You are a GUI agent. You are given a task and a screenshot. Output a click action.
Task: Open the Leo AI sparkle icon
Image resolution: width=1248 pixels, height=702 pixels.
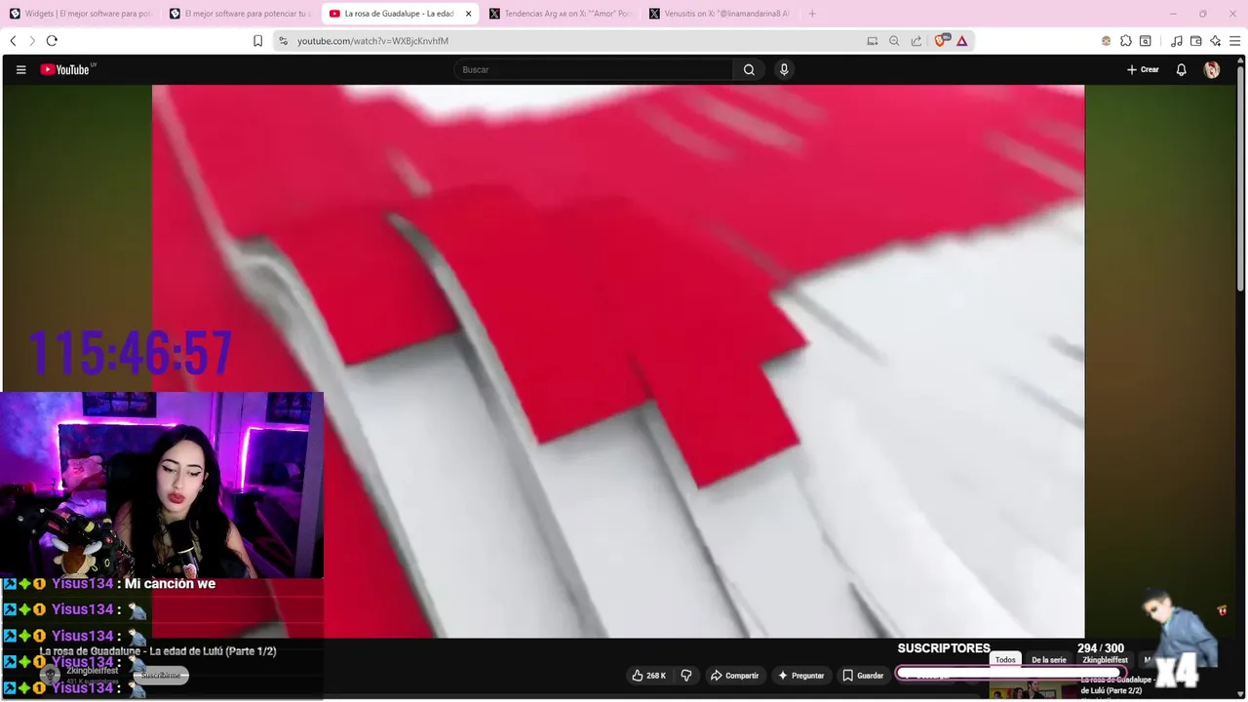click(x=1215, y=41)
